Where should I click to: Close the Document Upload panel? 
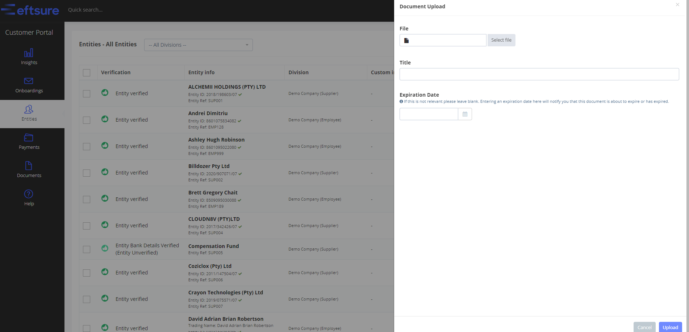[677, 5]
